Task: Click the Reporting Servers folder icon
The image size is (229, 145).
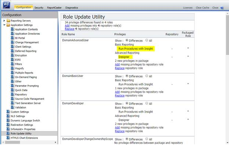Action: coord(8,21)
